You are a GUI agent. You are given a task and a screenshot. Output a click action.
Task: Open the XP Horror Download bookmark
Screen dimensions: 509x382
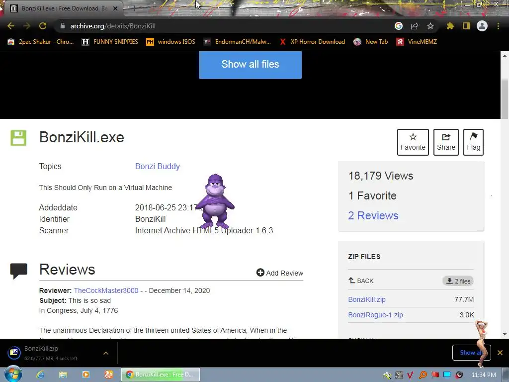point(312,42)
